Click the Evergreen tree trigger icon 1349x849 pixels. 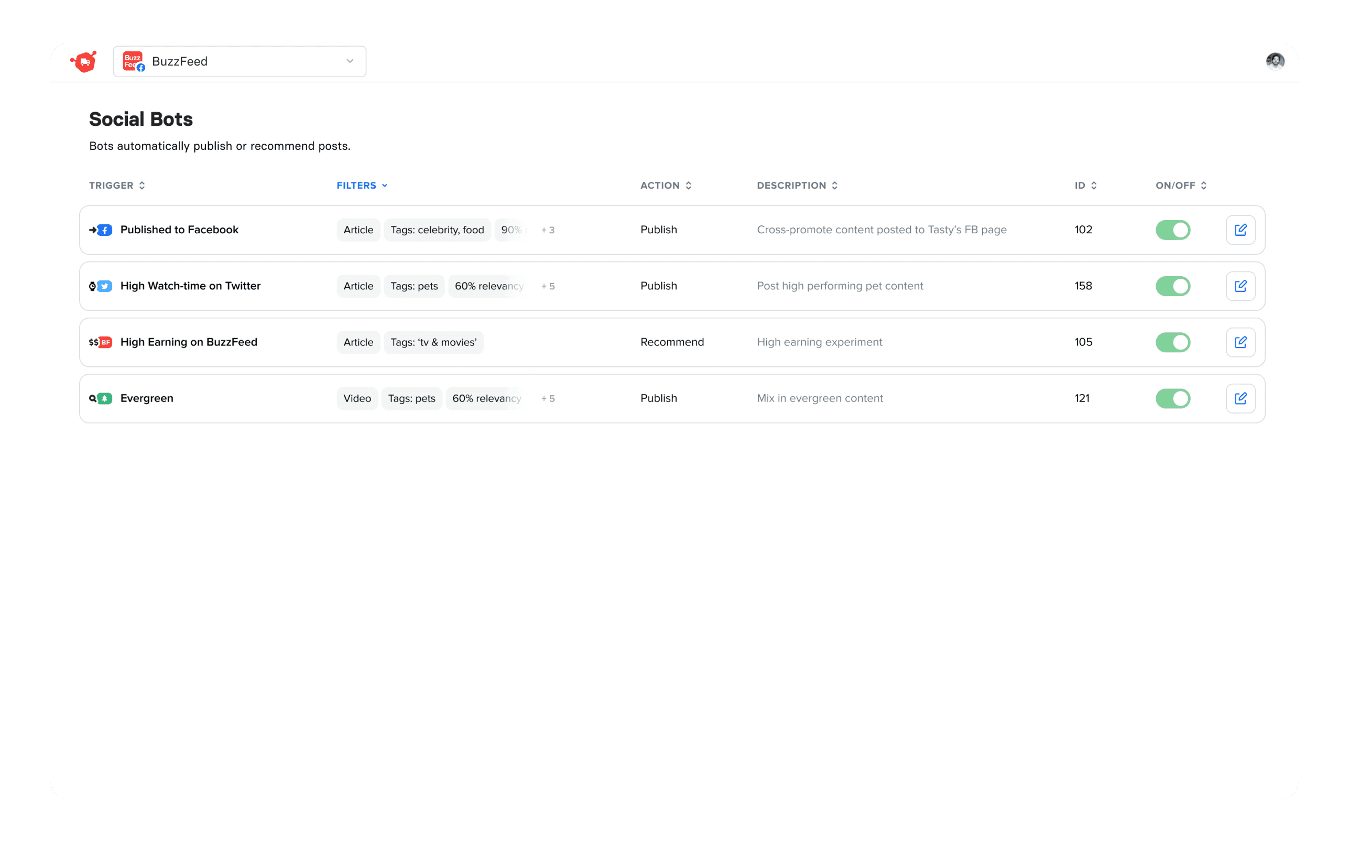tap(104, 398)
